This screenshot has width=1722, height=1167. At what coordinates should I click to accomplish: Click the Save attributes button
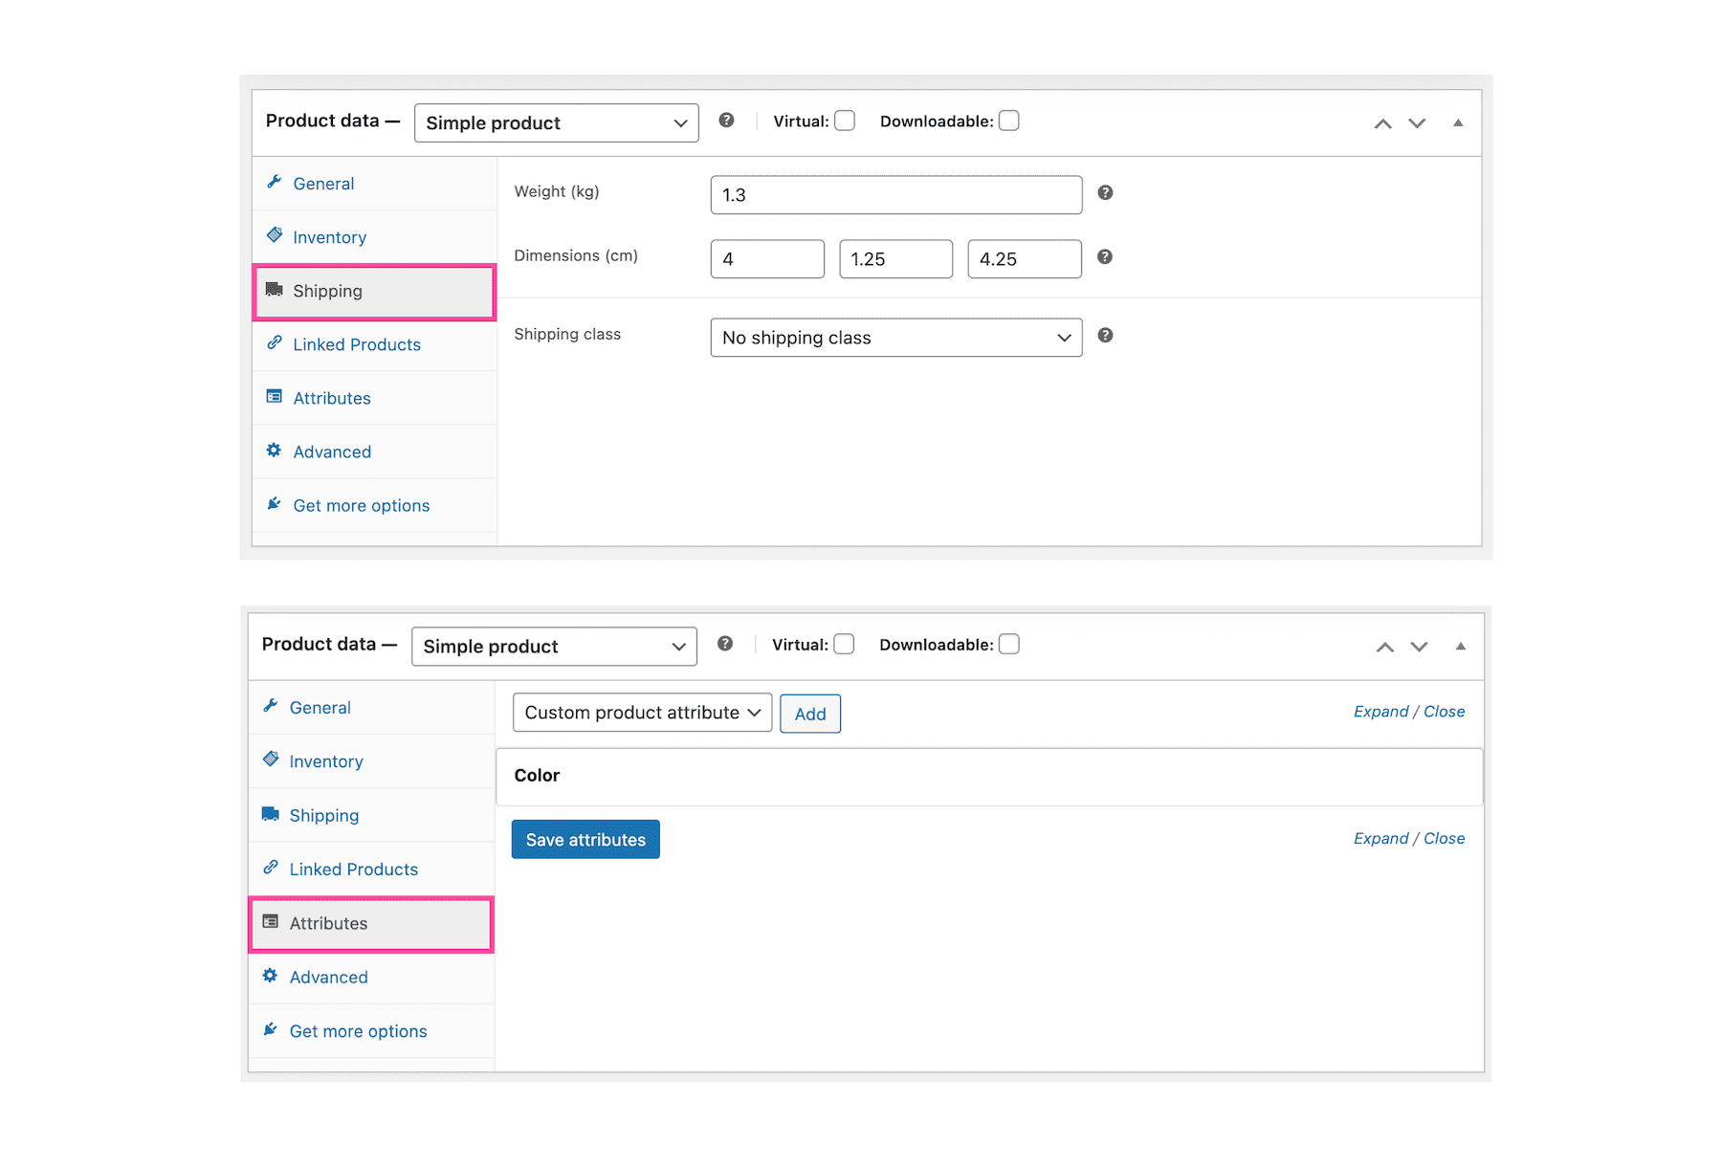(x=585, y=839)
